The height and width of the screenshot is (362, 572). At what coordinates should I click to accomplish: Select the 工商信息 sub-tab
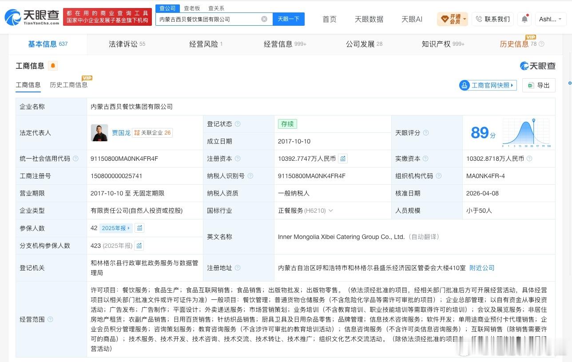(28, 85)
